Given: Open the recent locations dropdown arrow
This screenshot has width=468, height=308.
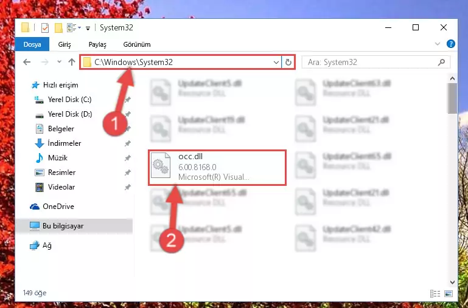Looking at the screenshot, I should pos(59,61).
